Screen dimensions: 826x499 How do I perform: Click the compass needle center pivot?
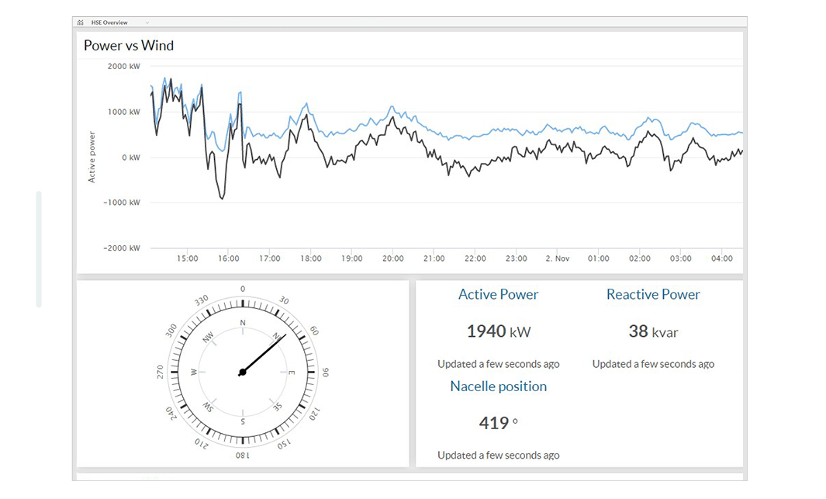point(242,373)
